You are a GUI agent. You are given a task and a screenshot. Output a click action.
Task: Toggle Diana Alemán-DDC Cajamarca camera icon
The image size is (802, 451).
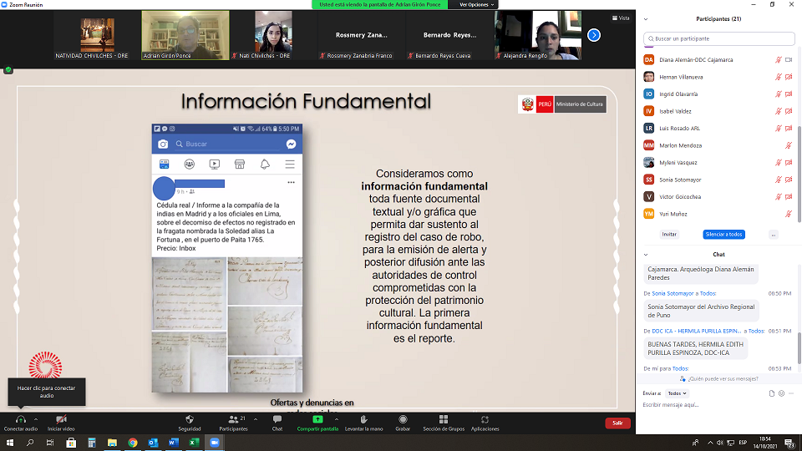789,60
